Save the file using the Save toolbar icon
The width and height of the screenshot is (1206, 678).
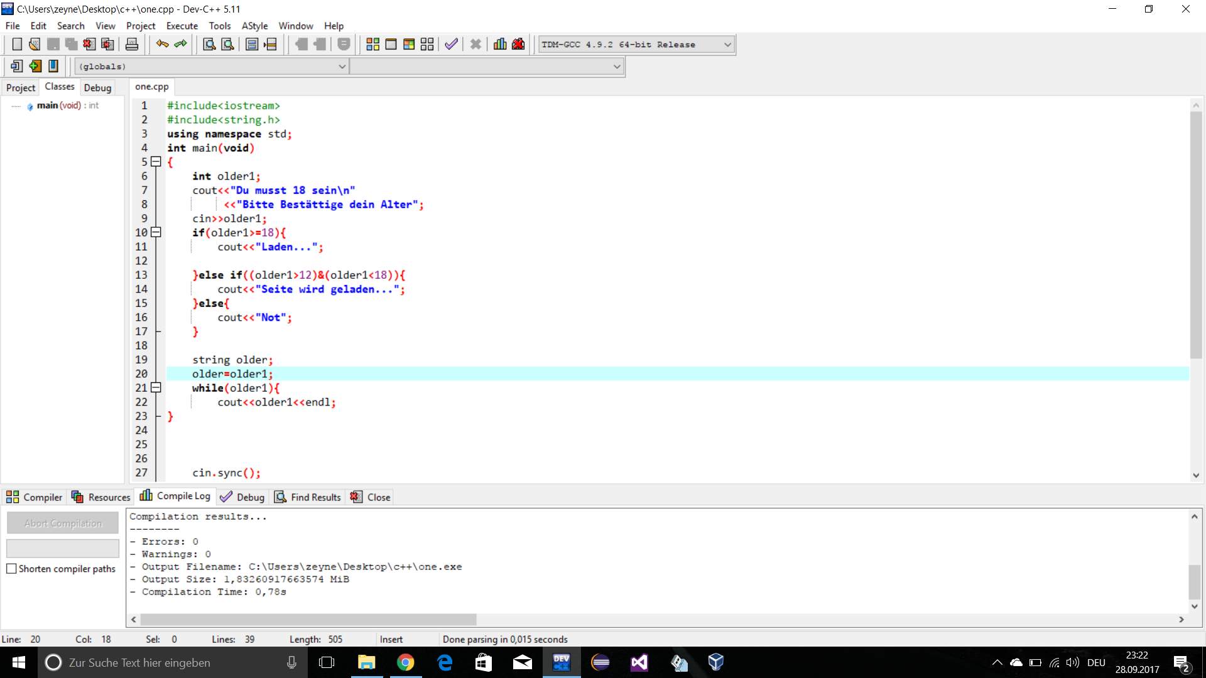53,44
